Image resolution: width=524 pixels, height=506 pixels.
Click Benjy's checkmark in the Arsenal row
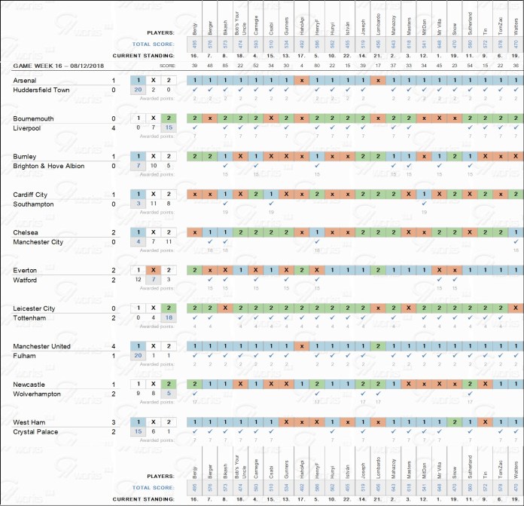click(194, 90)
